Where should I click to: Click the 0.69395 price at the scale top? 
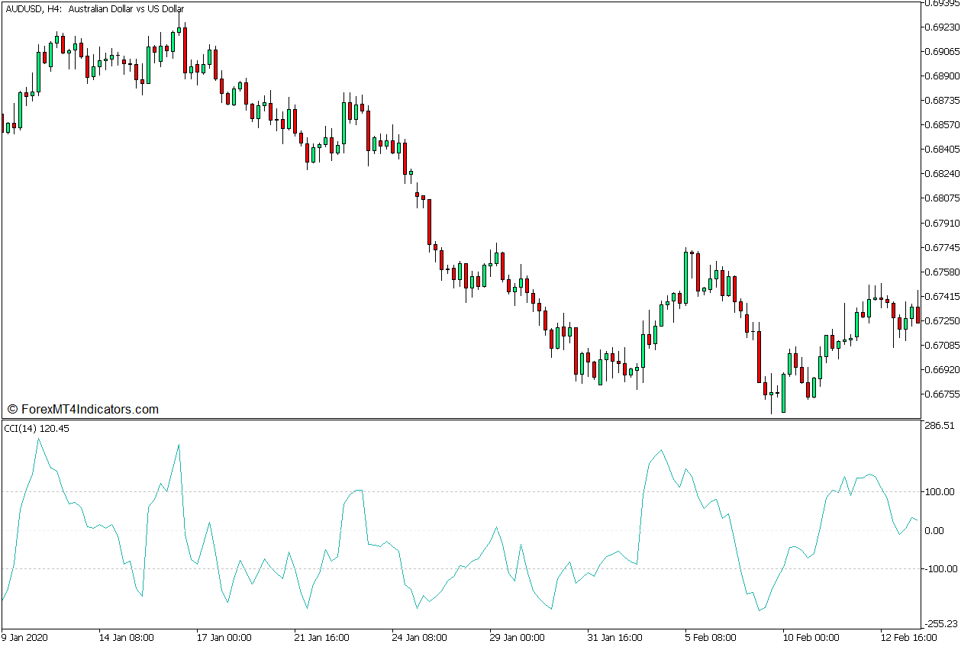pyautogui.click(x=941, y=5)
